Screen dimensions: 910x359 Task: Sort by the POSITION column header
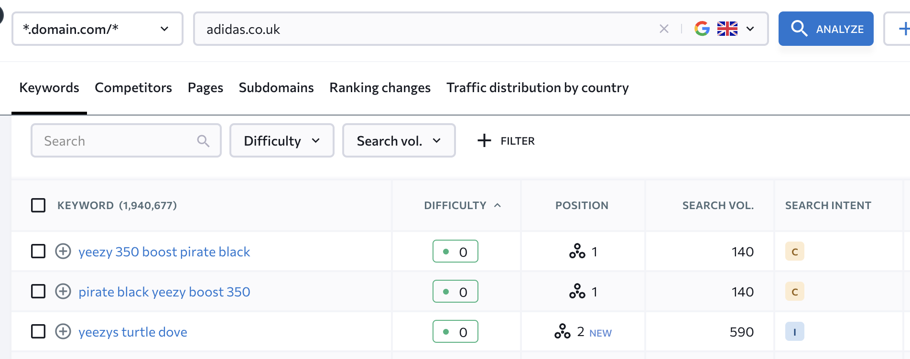point(582,205)
